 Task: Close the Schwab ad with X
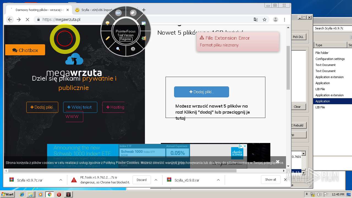tap(245, 146)
